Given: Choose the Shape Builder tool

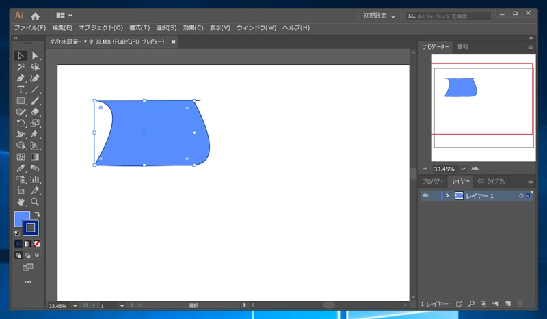Looking at the screenshot, I should tap(21, 145).
